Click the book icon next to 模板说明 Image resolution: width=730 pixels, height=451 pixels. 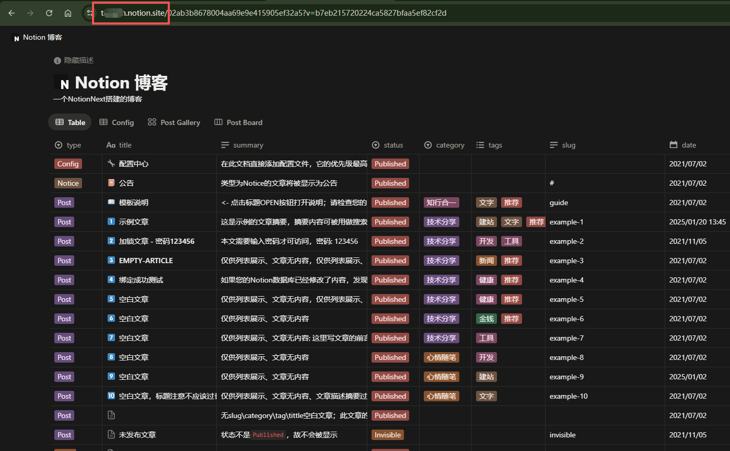tap(111, 202)
